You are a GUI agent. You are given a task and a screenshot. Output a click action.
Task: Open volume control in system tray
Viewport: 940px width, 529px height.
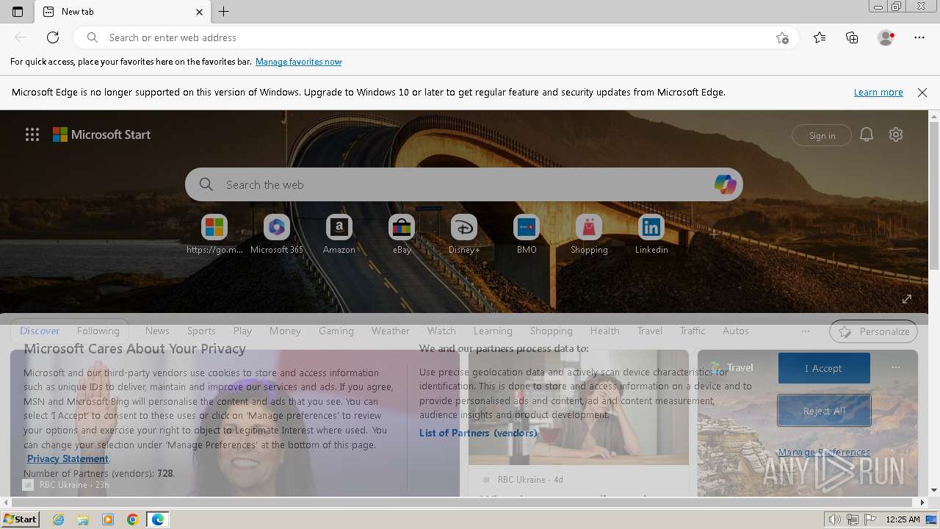(835, 519)
